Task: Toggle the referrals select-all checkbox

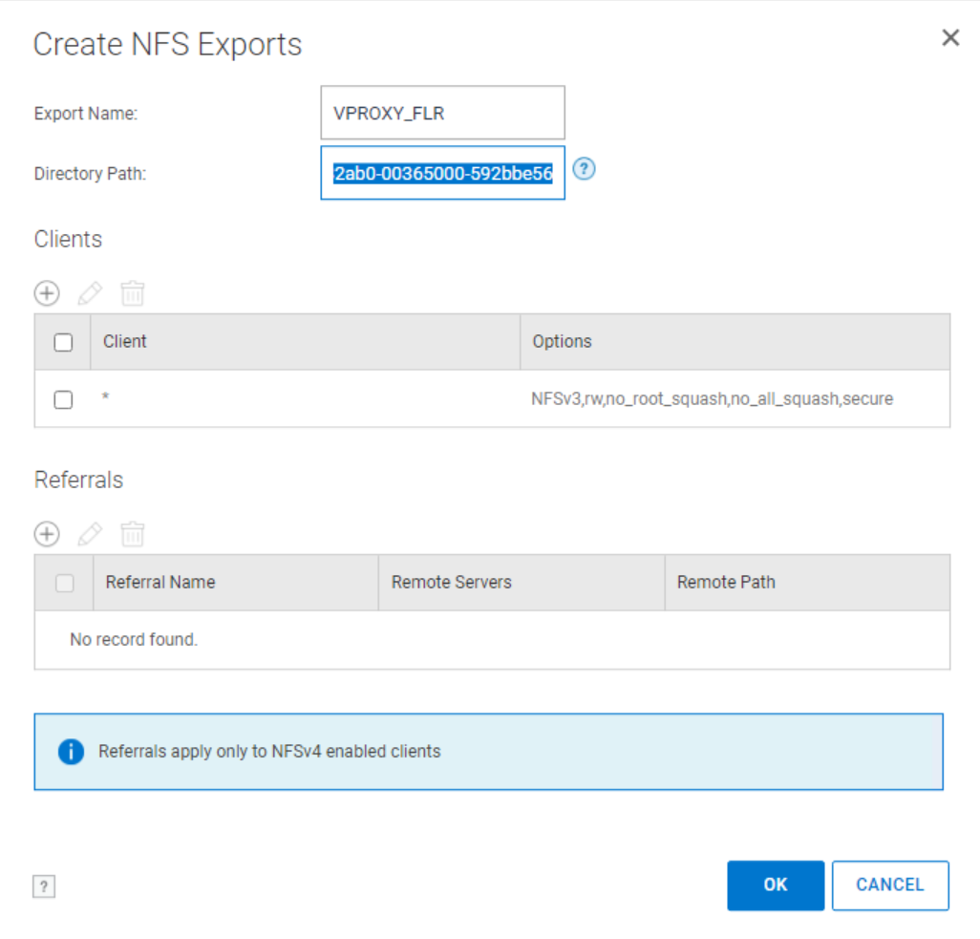Action: (x=63, y=583)
